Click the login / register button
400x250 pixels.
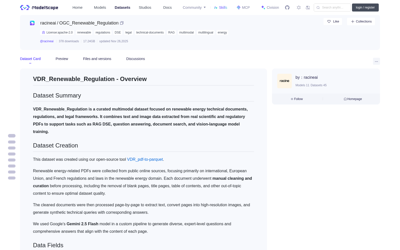pyautogui.click(x=365, y=7)
